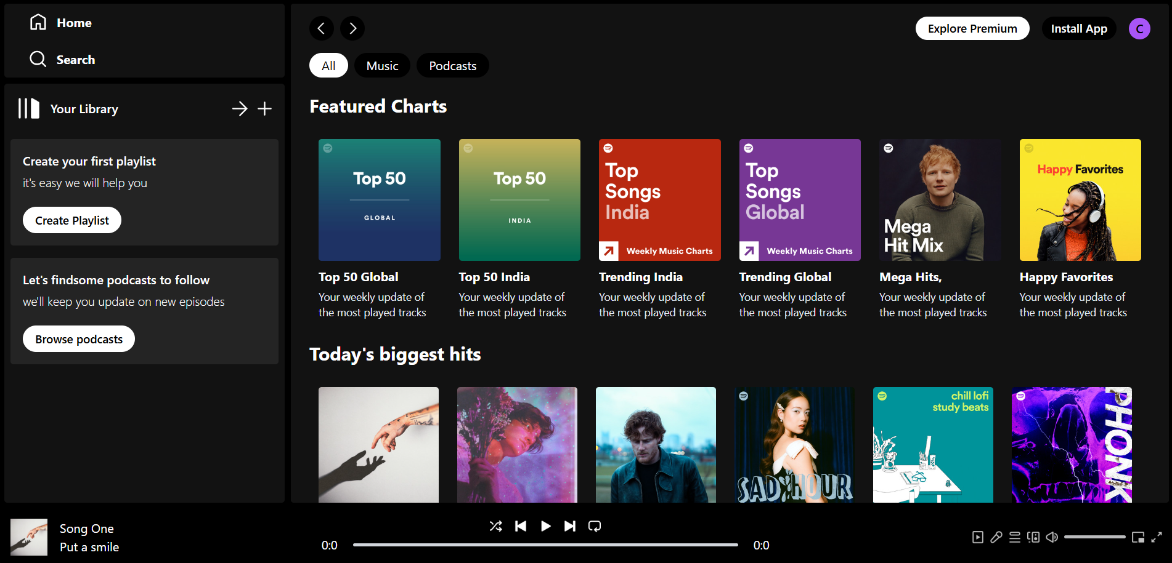Screen dimensions: 1172x563
Task: Open the play queue icon
Action: pyautogui.click(x=1015, y=537)
